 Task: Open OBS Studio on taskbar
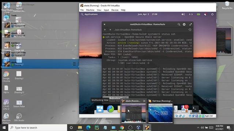pos(130,128)
